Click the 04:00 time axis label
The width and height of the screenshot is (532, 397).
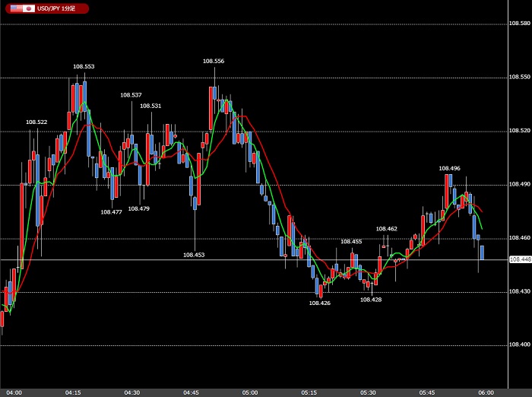pos(14,393)
